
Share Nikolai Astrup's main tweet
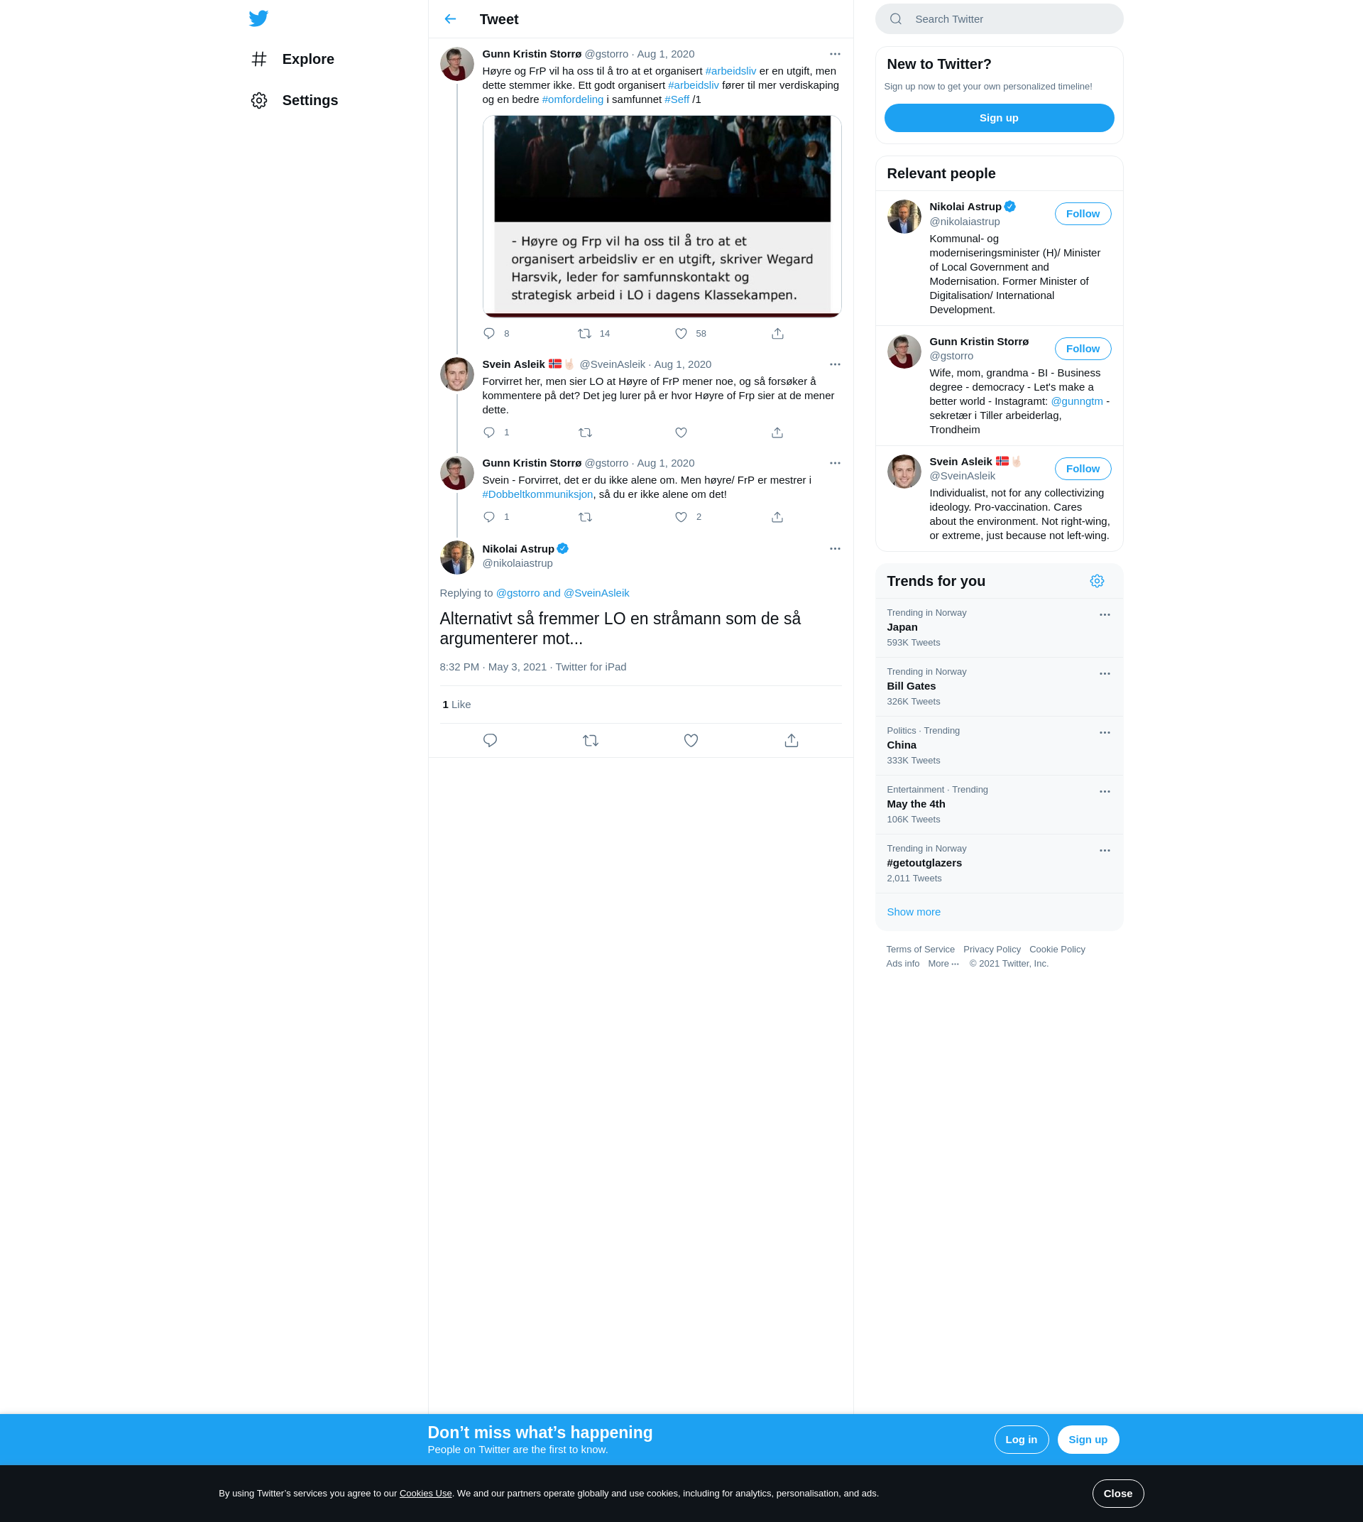(791, 740)
